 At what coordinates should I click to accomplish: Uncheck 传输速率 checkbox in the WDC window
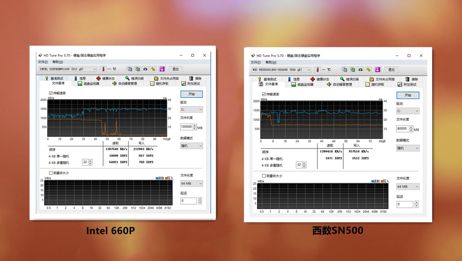click(x=264, y=94)
